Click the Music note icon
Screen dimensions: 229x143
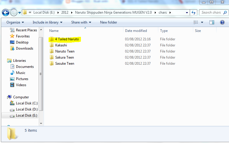[x=12, y=73]
